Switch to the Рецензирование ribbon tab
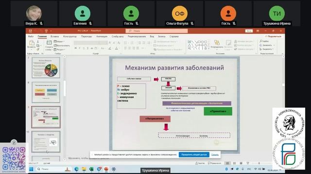Viewport: 311px width, 174px height. tap(137, 37)
